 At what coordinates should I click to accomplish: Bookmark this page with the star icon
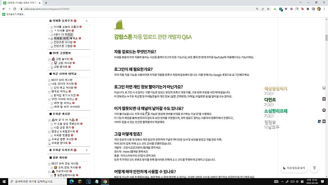(x=268, y=9)
